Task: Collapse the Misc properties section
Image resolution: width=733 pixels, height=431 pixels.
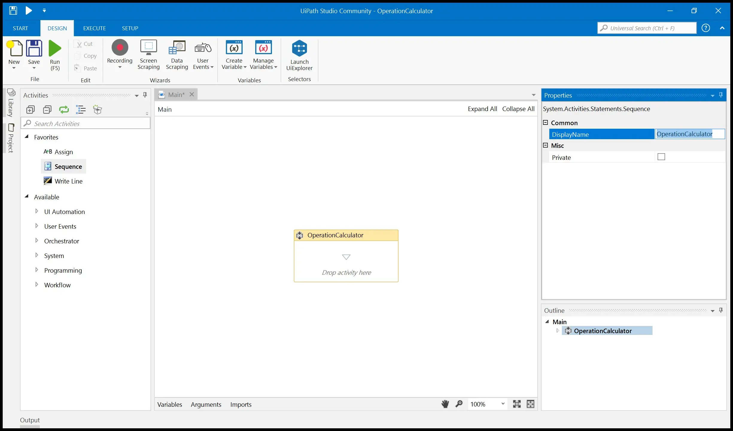Action: (x=545, y=145)
